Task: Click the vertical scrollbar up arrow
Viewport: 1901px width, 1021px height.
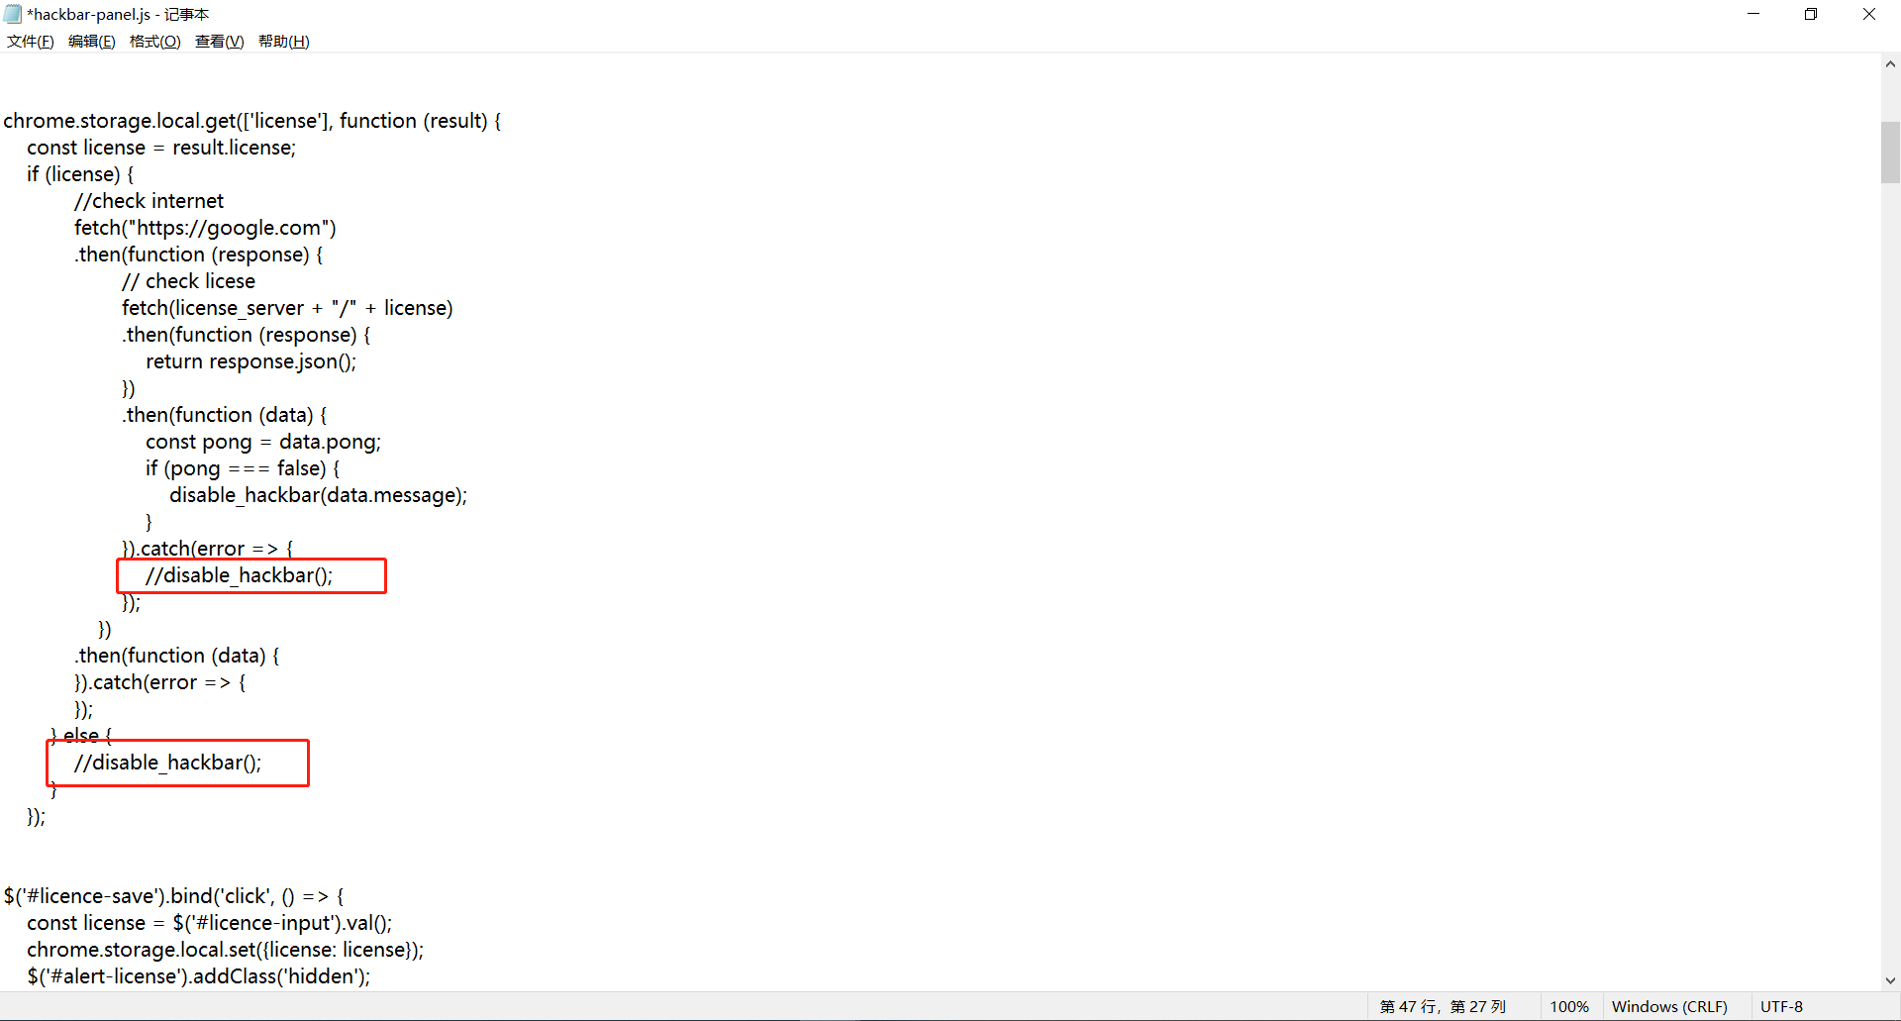Action: pos(1890,63)
